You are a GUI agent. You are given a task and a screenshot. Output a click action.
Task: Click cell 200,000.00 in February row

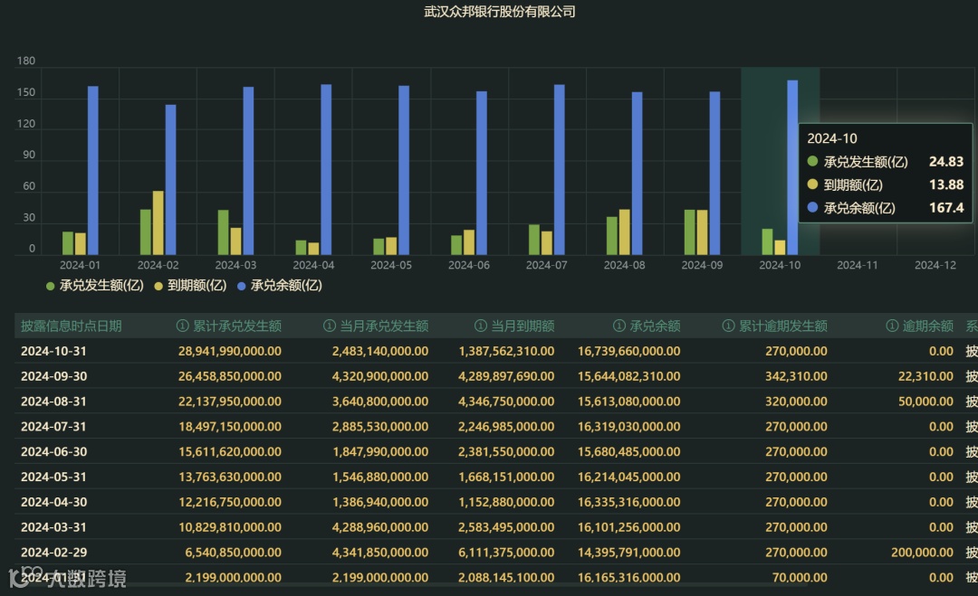point(923,553)
